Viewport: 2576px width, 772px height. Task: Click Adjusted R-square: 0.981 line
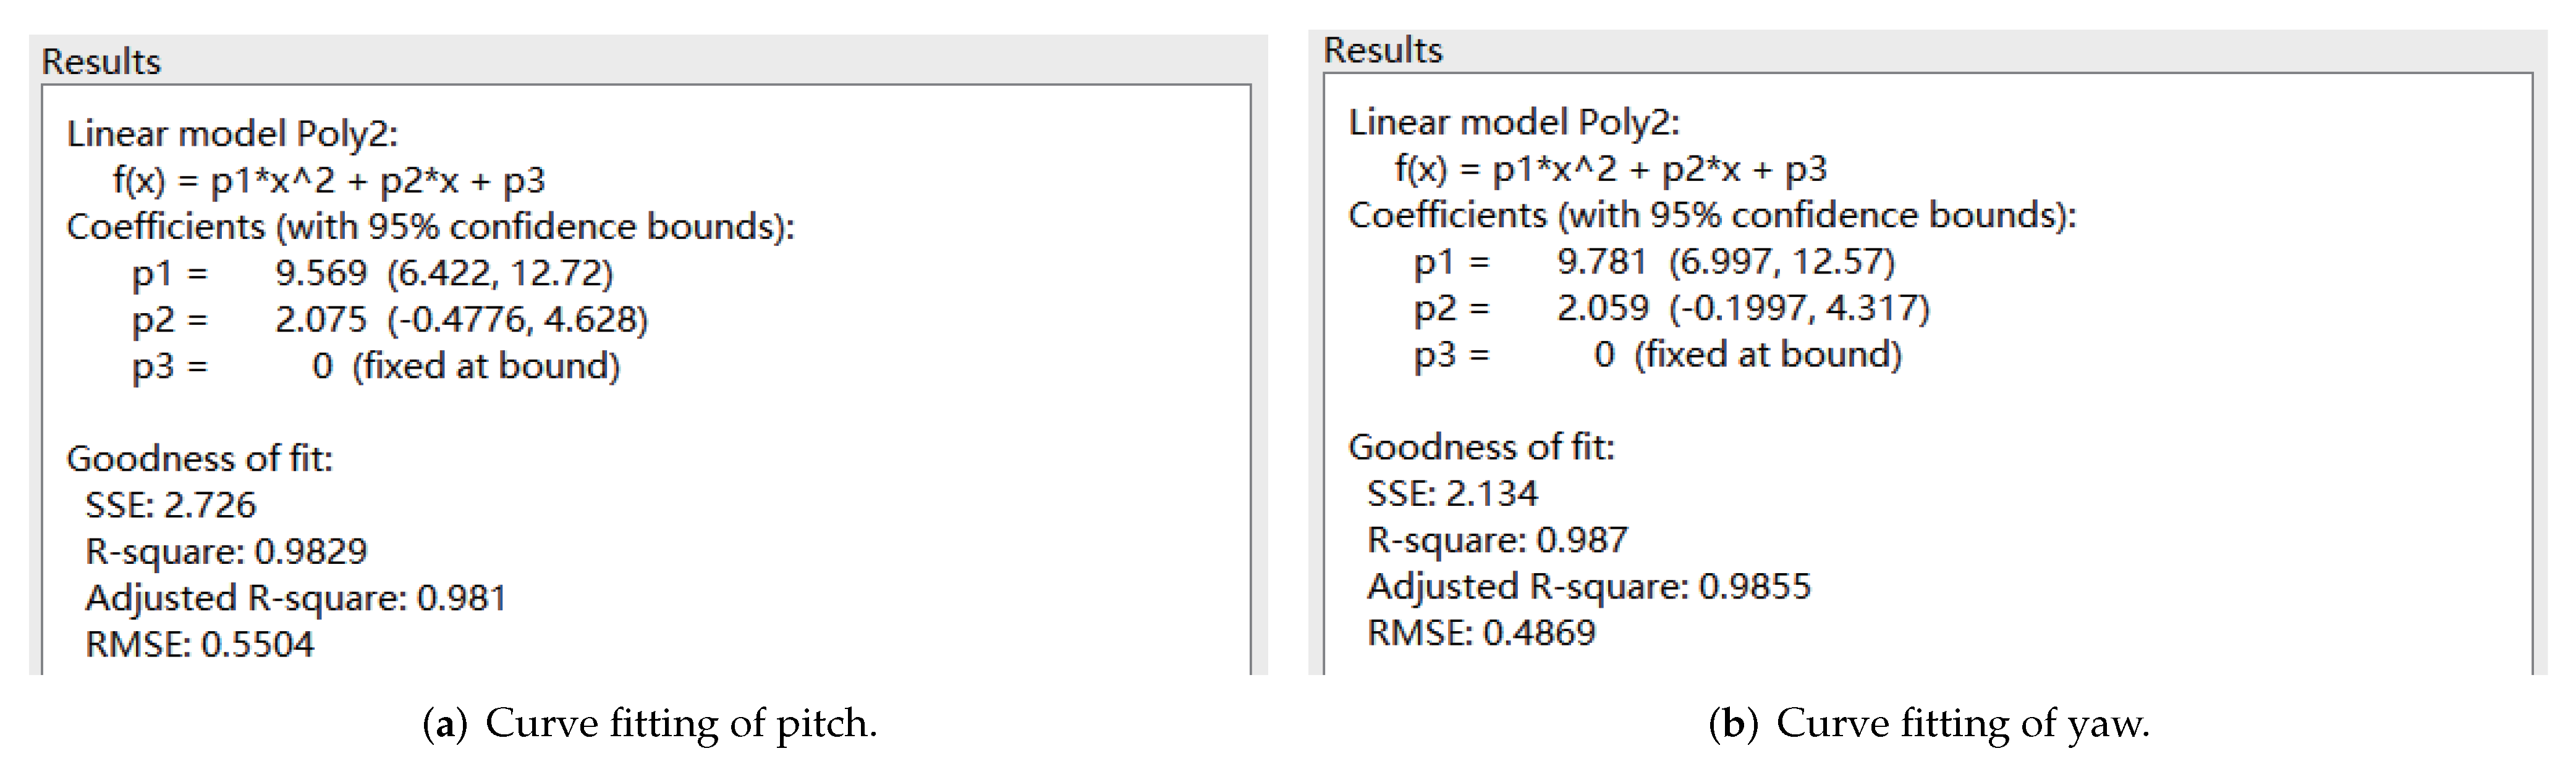tap(296, 598)
